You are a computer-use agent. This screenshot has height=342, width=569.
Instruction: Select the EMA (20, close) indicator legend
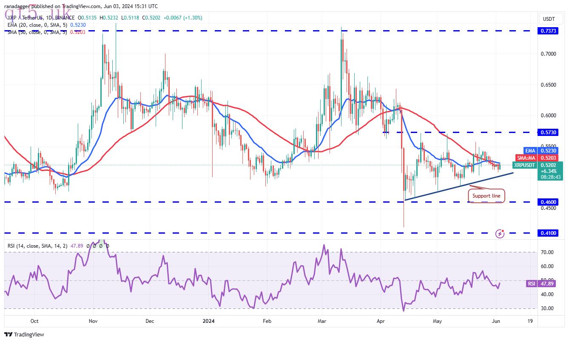43,25
